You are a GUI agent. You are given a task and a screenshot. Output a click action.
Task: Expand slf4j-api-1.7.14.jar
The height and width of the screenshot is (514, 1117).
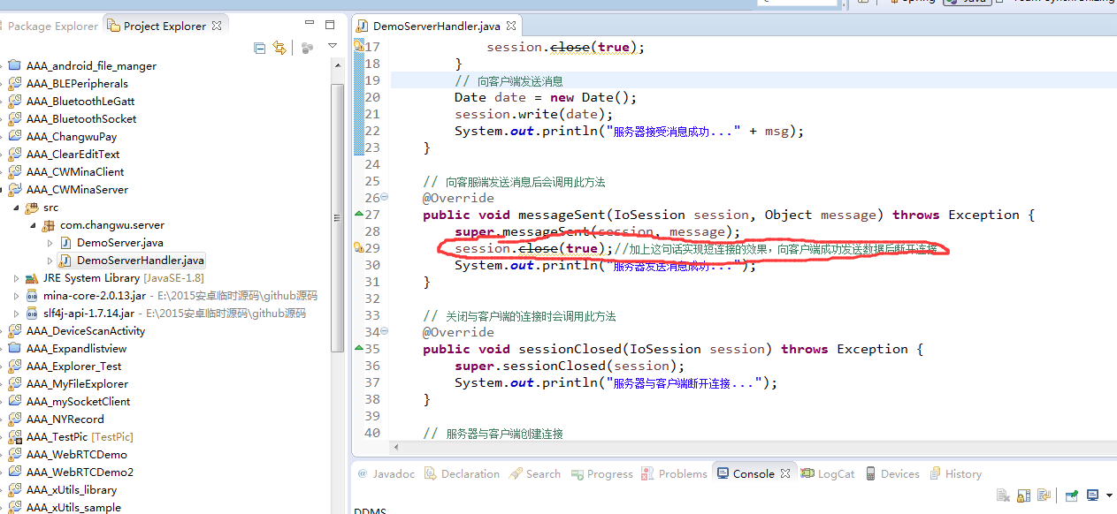(x=16, y=313)
